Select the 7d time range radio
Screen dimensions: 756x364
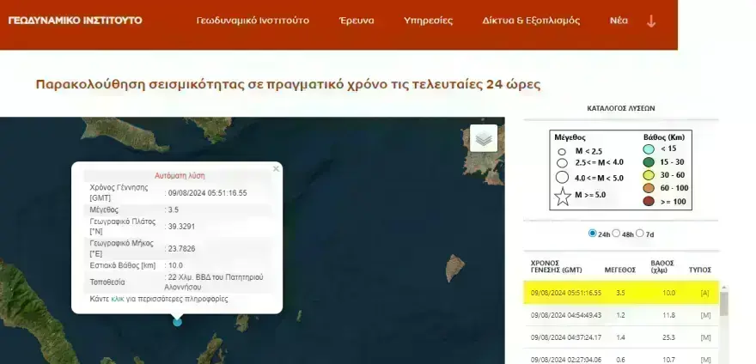(640, 234)
